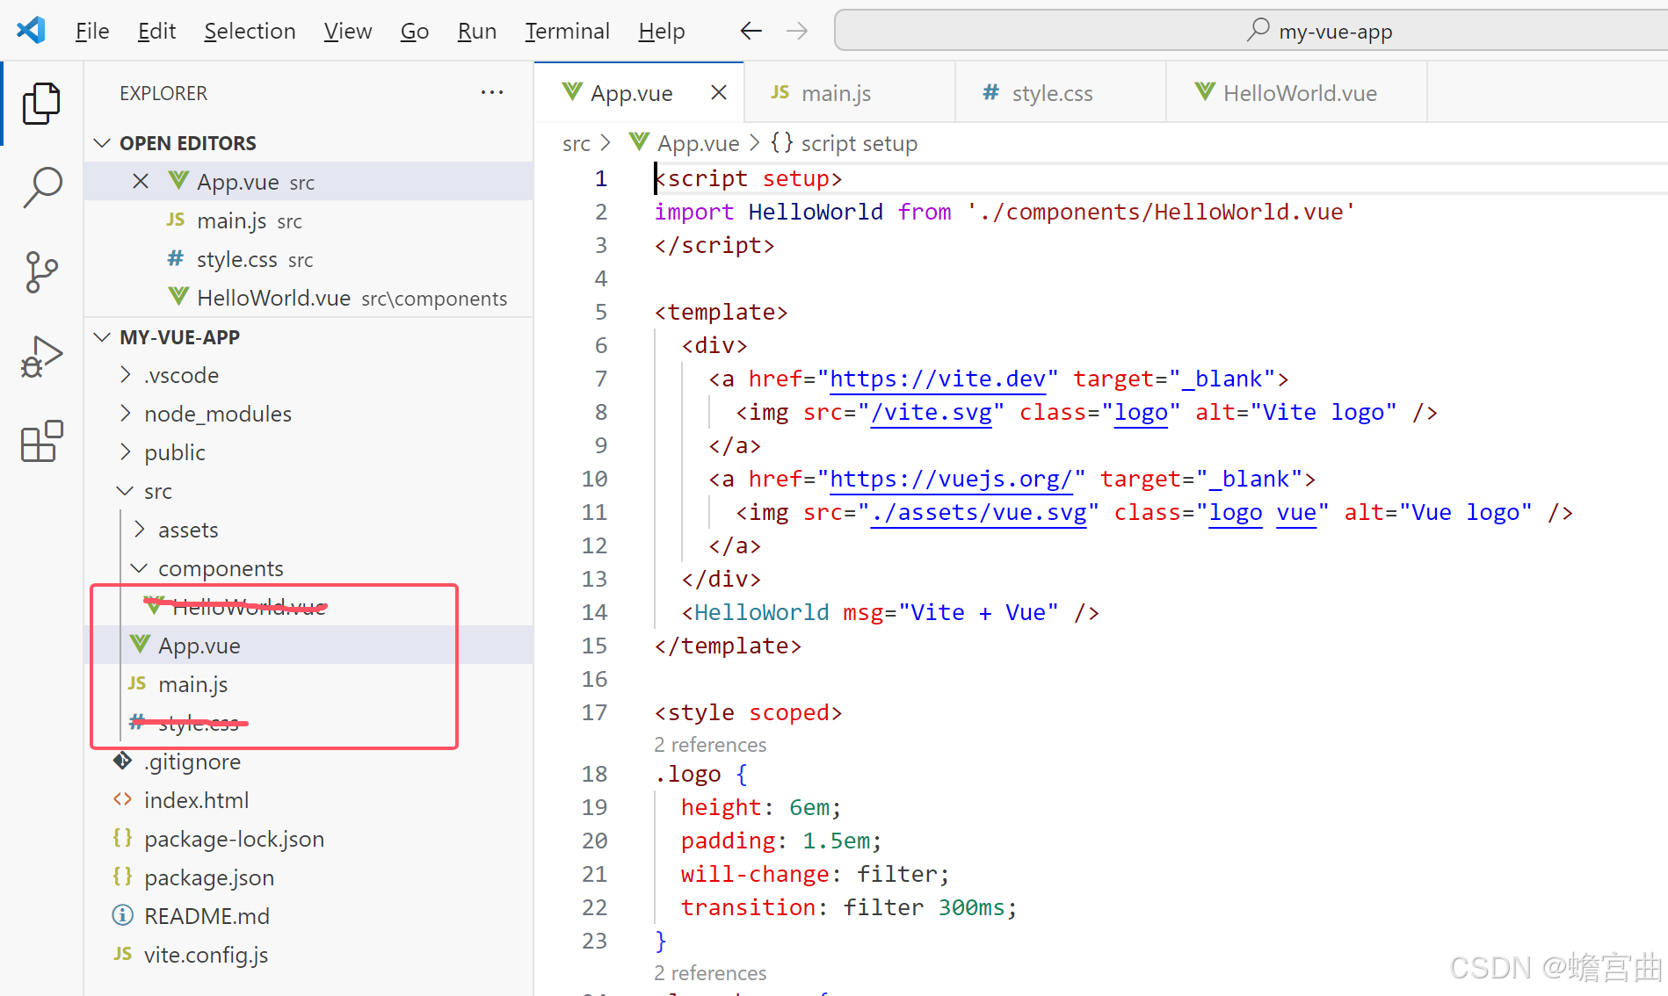Collapse the src folder
The image size is (1668, 996).
[x=125, y=491]
